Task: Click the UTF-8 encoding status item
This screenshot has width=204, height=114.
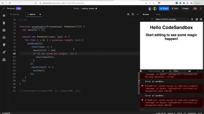Action: click(x=179, y=113)
